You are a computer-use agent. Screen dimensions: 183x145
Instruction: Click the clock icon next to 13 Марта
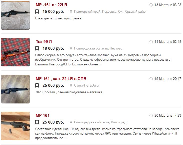(151, 5)
